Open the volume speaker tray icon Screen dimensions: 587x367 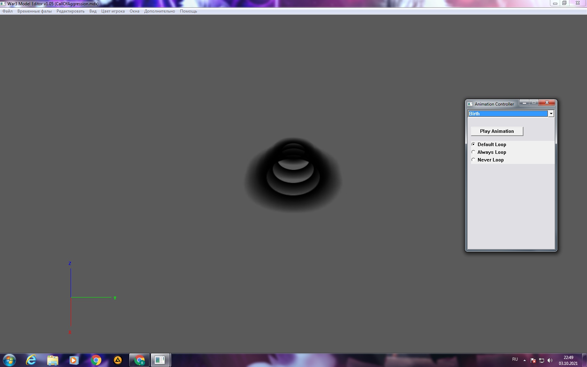pos(550,360)
